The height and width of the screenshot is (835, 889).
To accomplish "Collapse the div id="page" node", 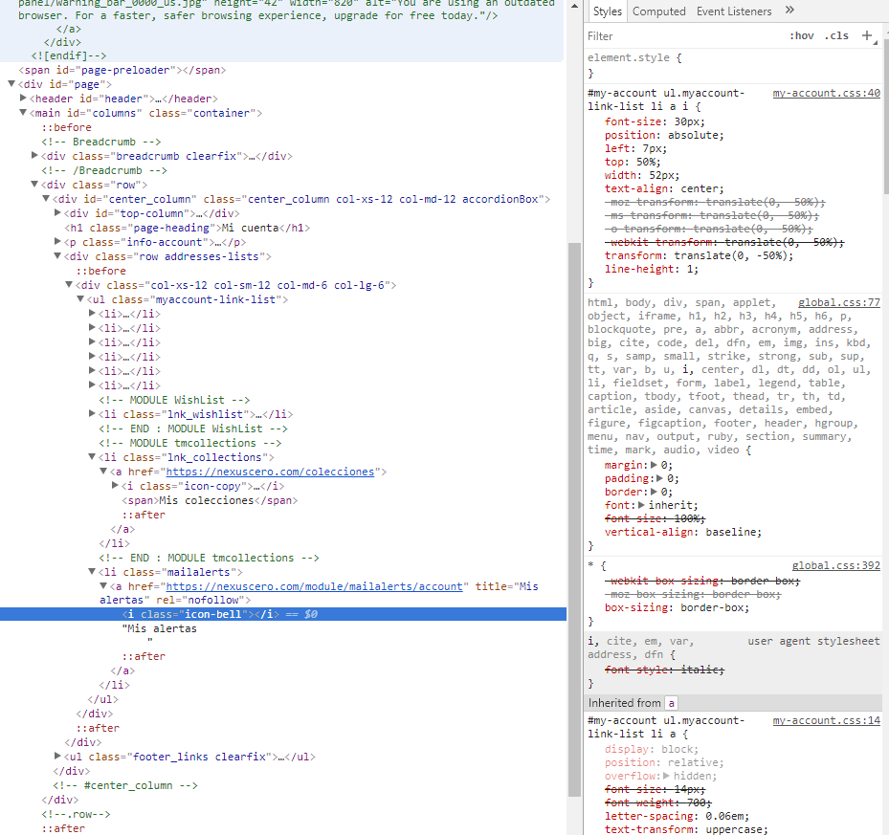I will [11, 84].
